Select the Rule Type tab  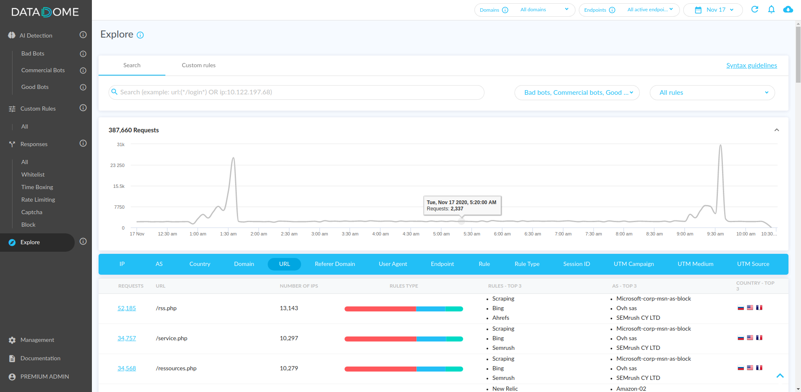(x=527, y=264)
